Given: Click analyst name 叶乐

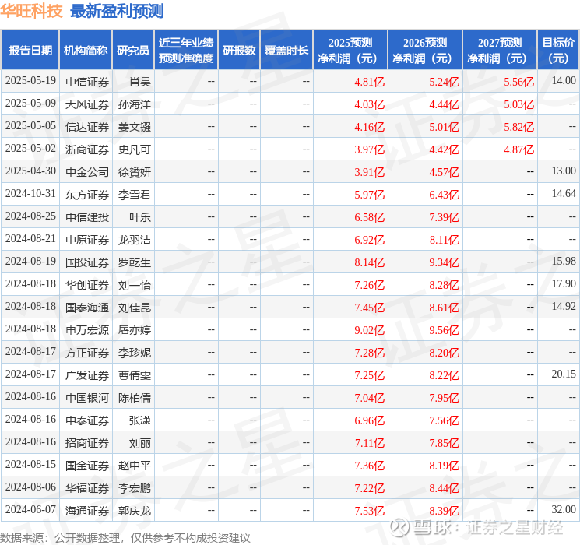Looking at the screenshot, I should pyautogui.click(x=140, y=217).
